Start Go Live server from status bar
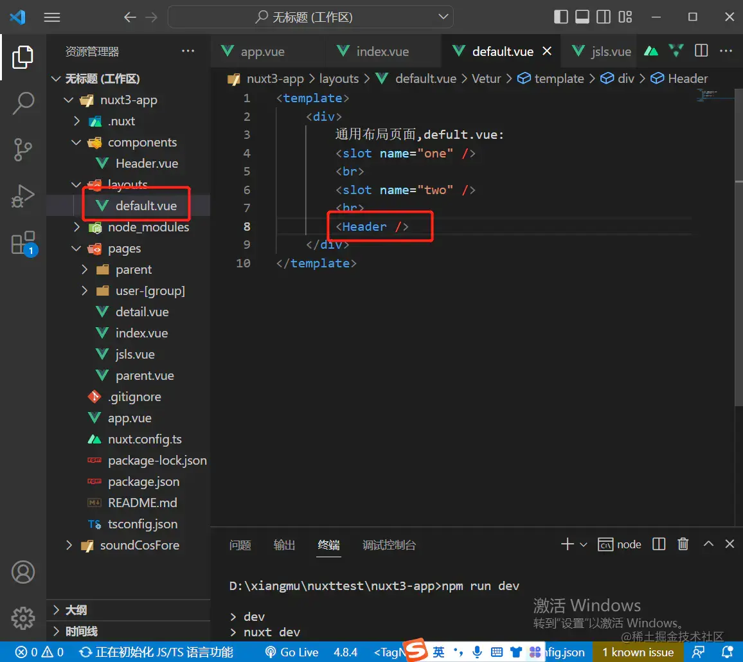Image resolution: width=743 pixels, height=662 pixels. click(291, 652)
